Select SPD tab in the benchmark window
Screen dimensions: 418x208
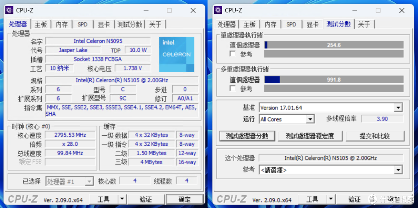click(x=291, y=24)
